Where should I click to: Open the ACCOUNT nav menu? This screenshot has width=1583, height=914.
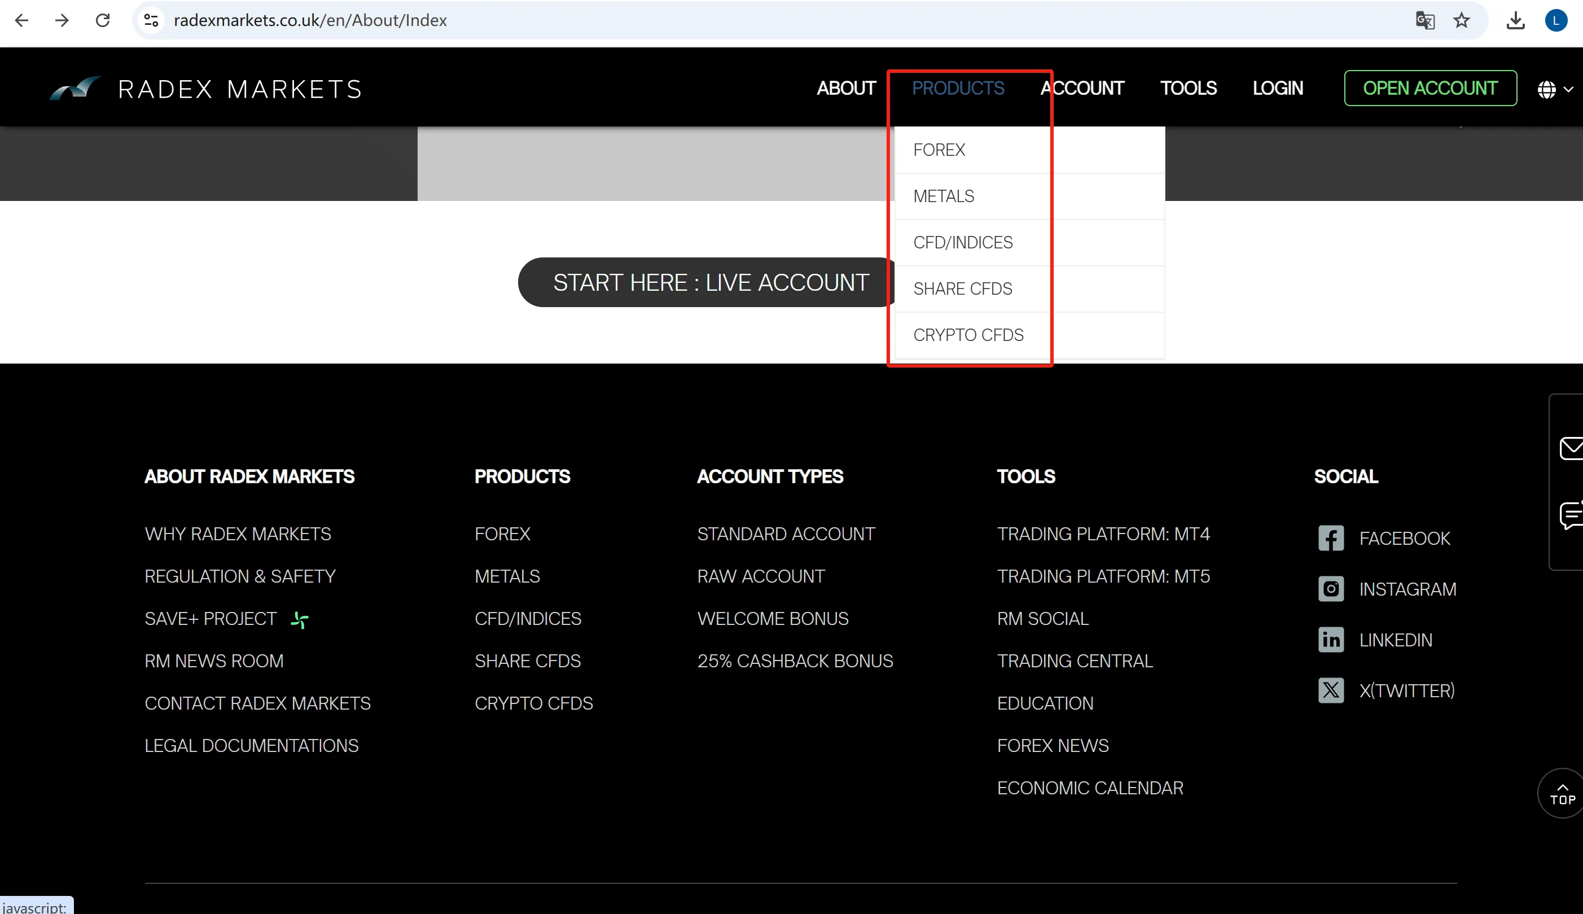tap(1082, 88)
